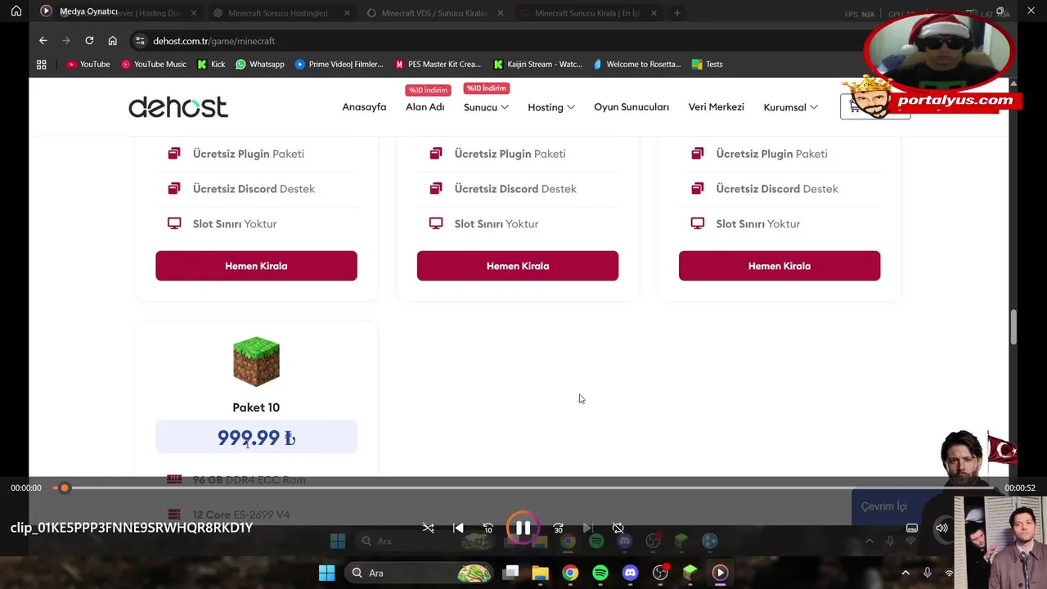Open the Windows Start menu

point(326,573)
